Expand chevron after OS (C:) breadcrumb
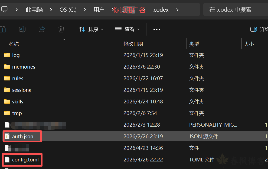 [85, 10]
